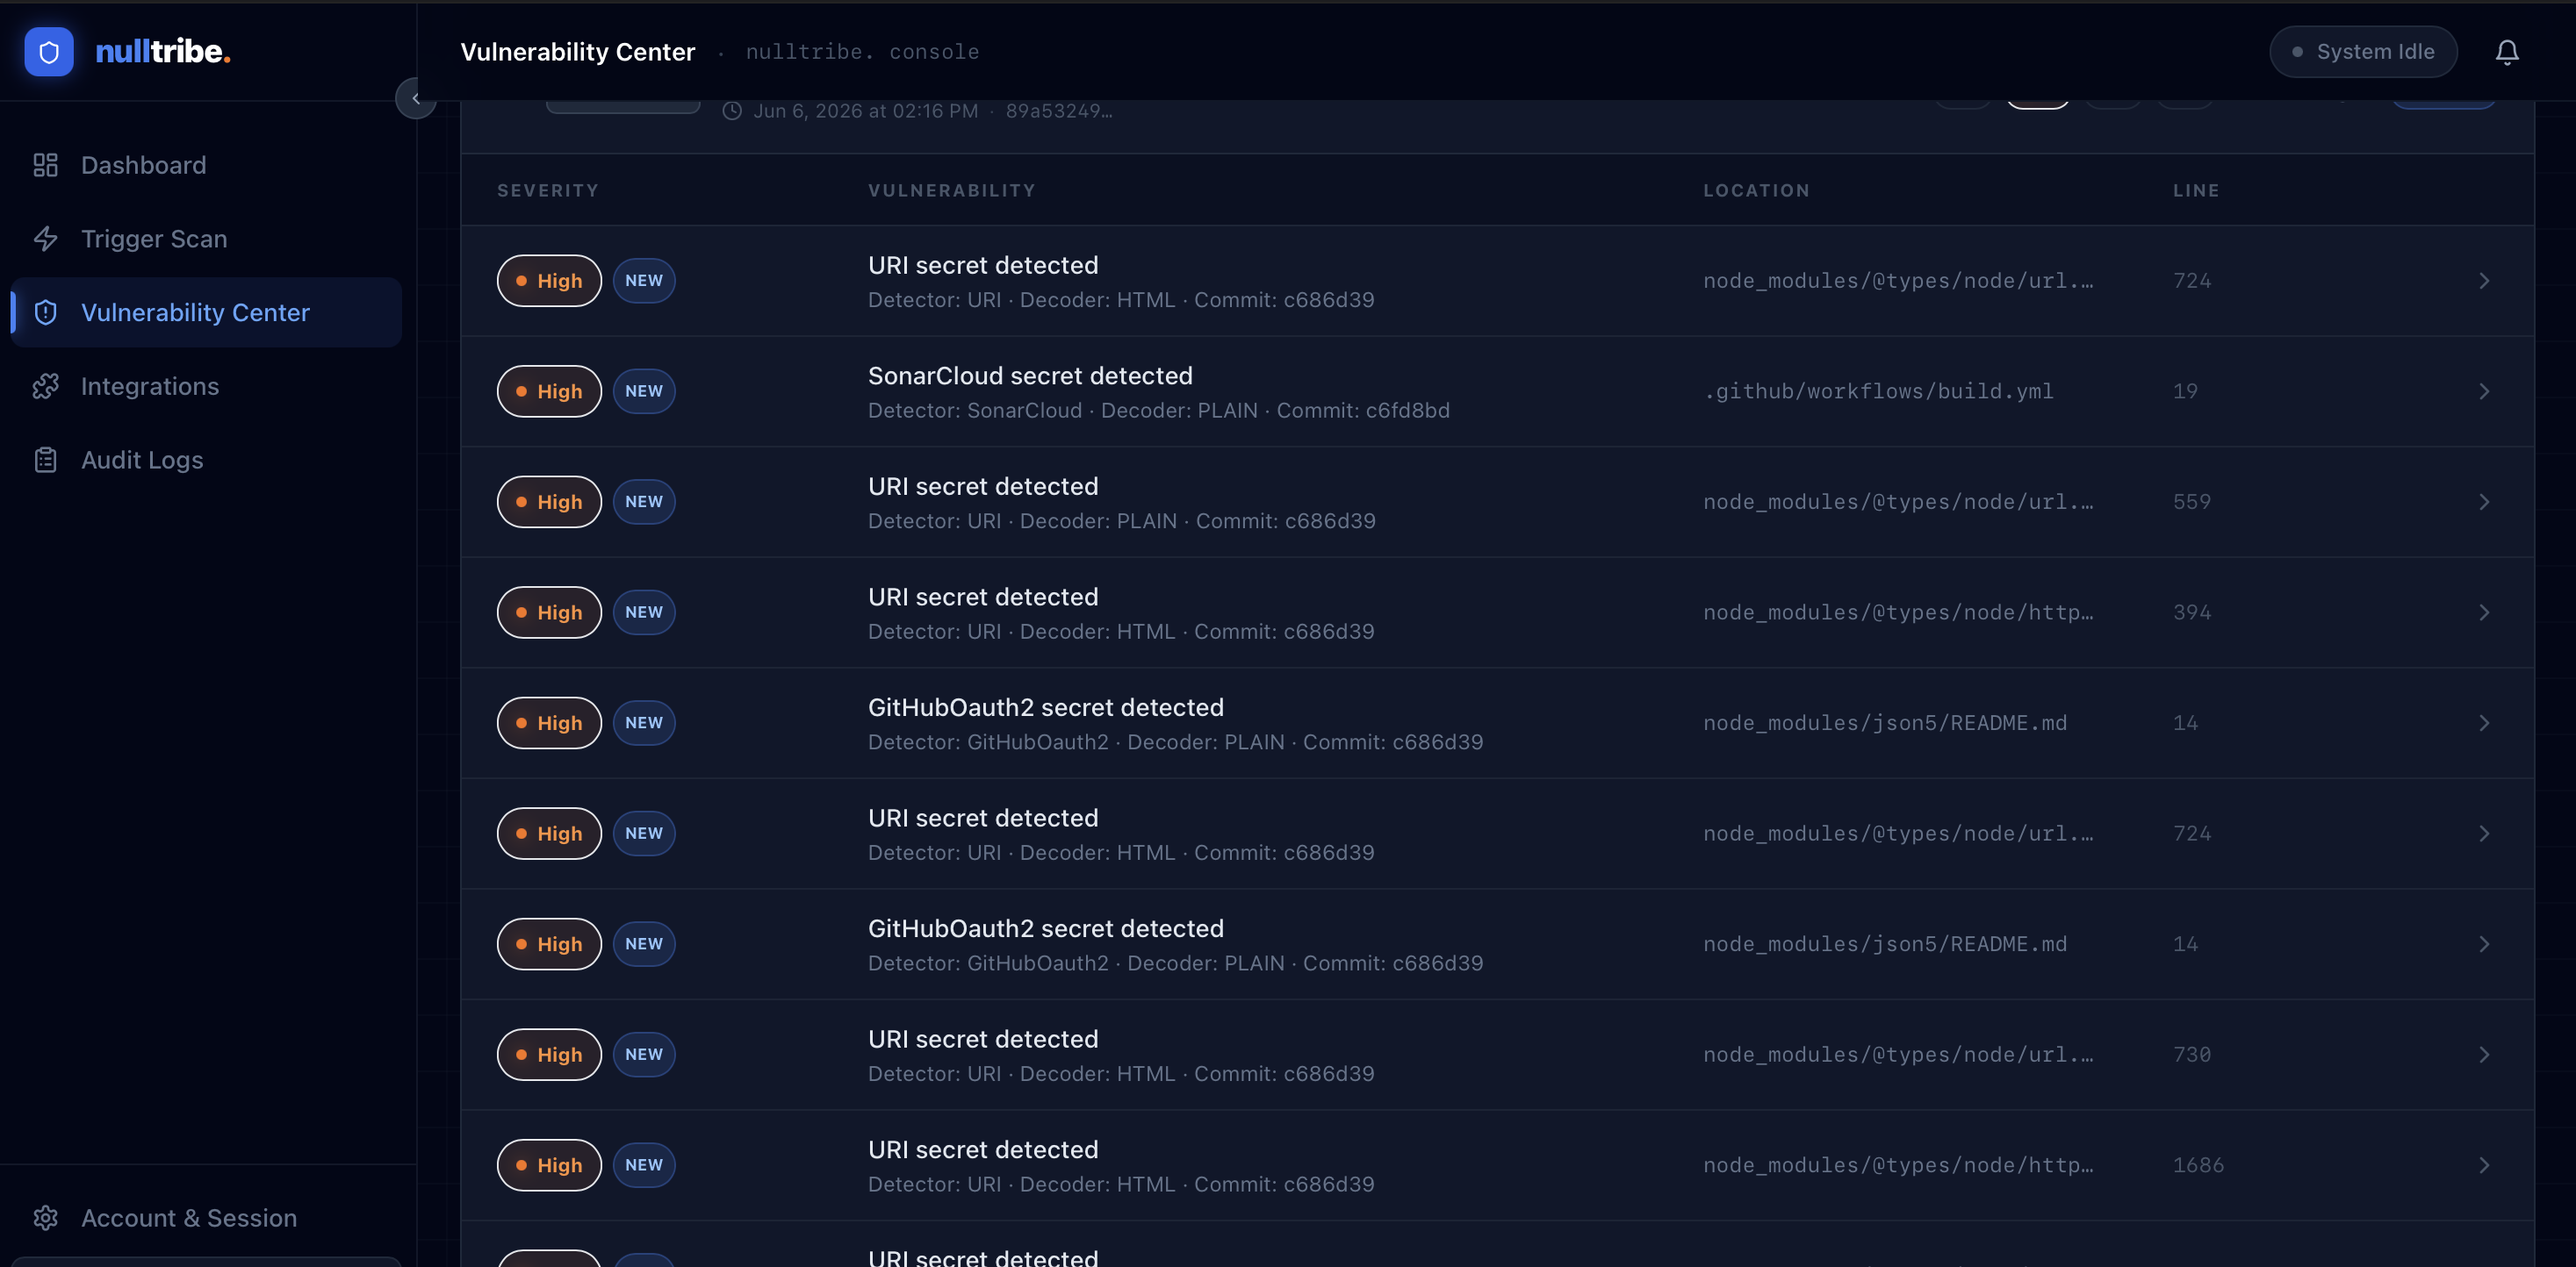Click the LINE column header

pyautogui.click(x=2196, y=190)
